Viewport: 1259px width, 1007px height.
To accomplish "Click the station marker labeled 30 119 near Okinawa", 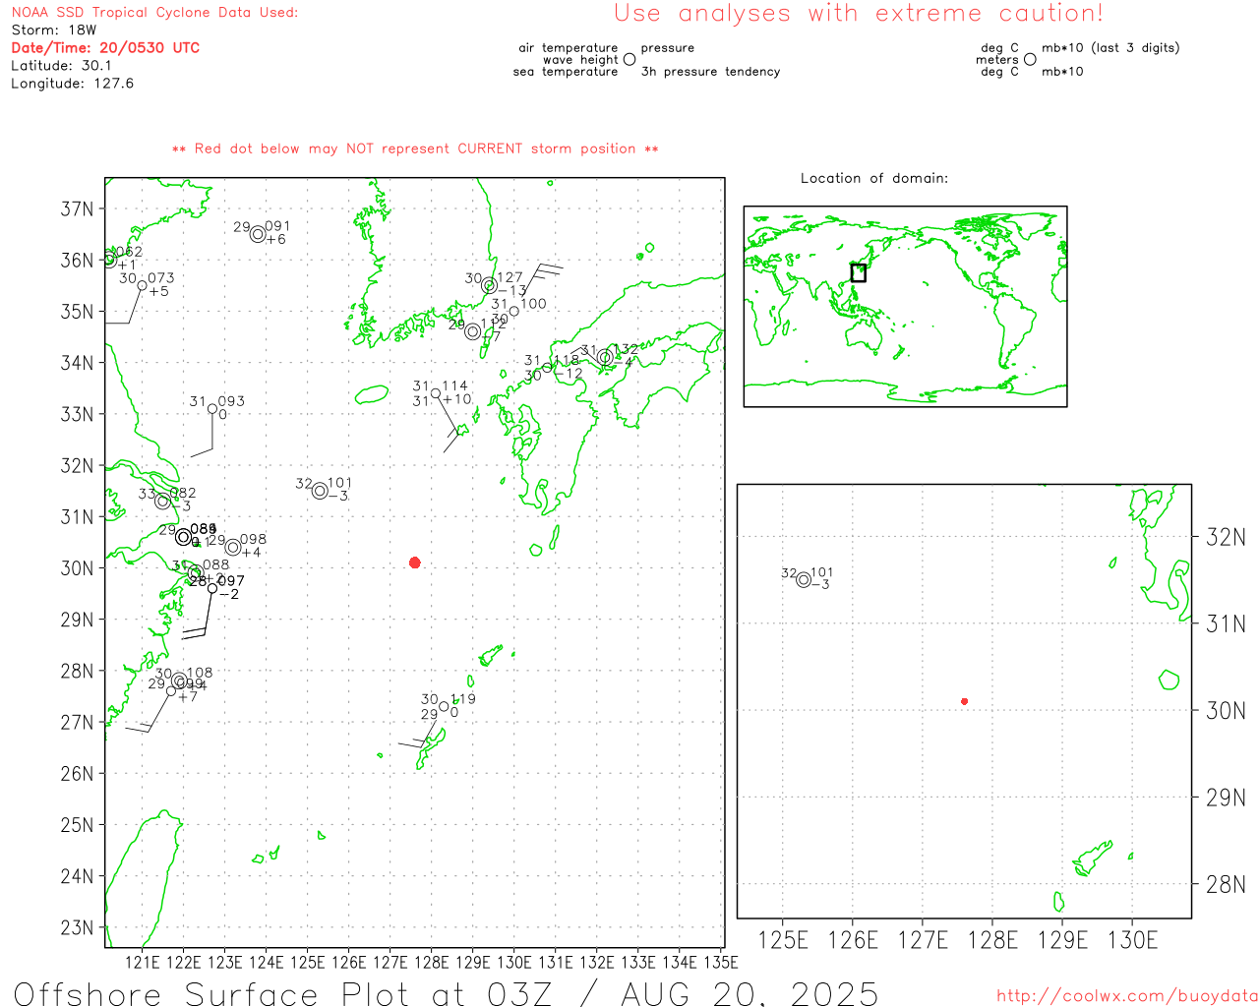I will (444, 707).
